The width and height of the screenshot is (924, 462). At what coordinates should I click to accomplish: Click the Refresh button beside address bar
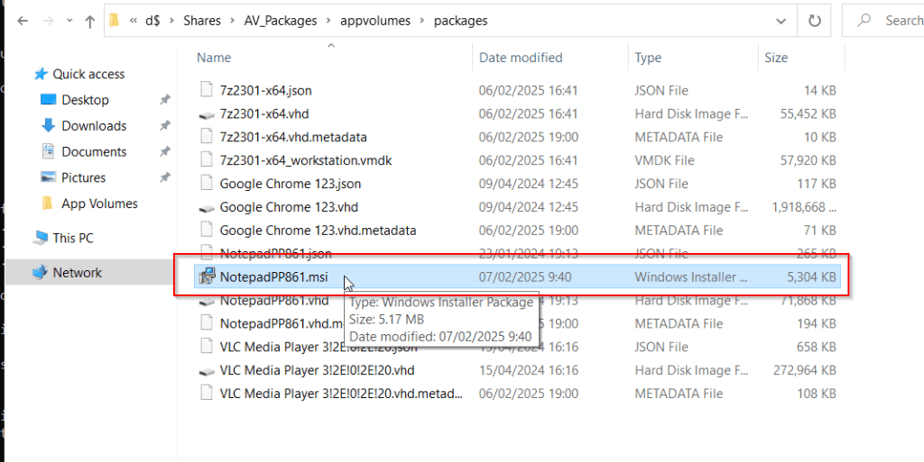pyautogui.click(x=815, y=20)
